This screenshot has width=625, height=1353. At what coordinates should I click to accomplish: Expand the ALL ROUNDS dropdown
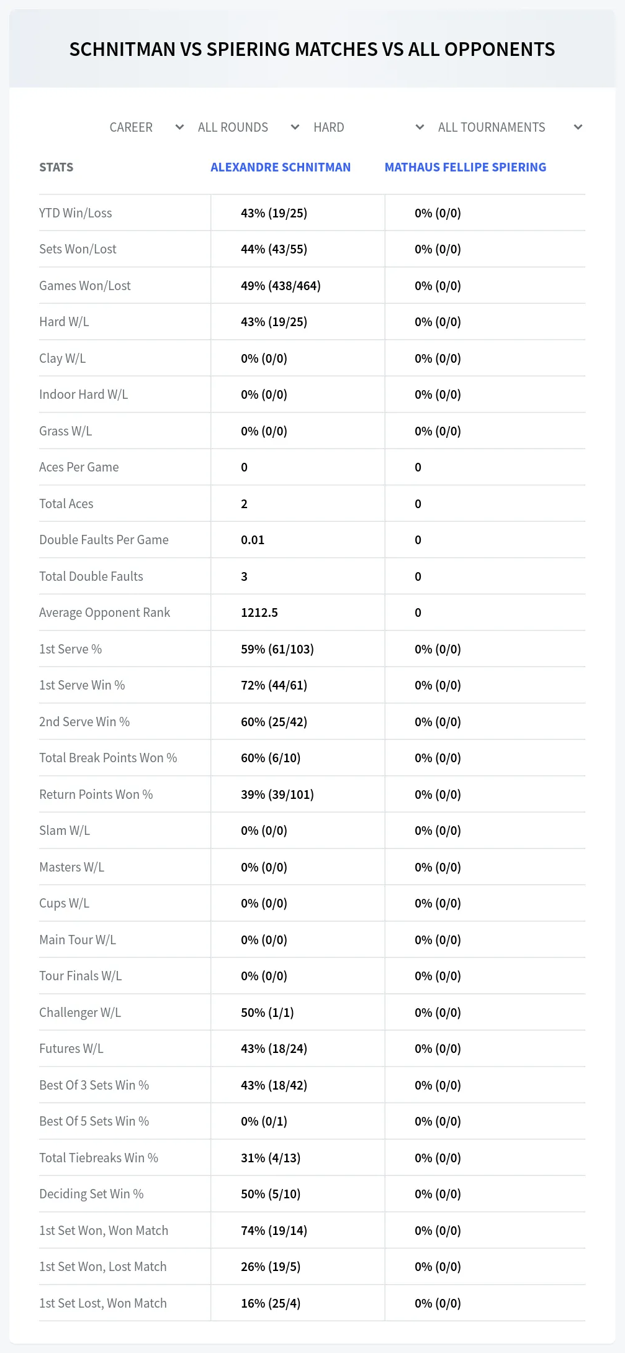(248, 127)
